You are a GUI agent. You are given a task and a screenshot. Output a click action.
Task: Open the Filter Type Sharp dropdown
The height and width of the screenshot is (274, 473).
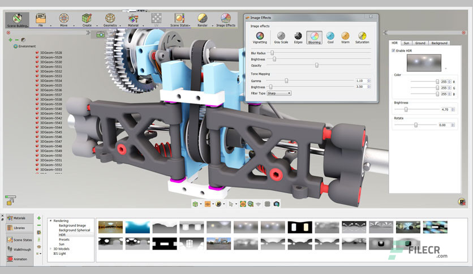click(x=279, y=93)
